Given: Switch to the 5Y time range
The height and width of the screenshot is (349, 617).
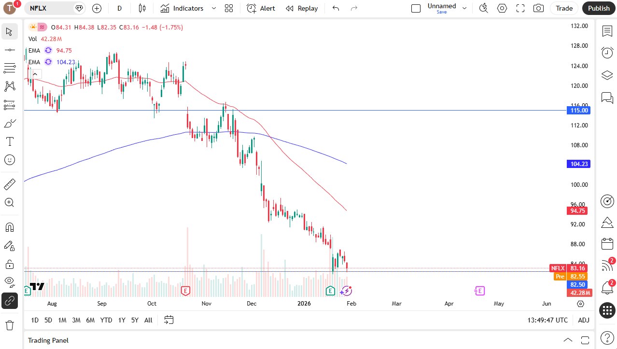Looking at the screenshot, I should coord(135,320).
